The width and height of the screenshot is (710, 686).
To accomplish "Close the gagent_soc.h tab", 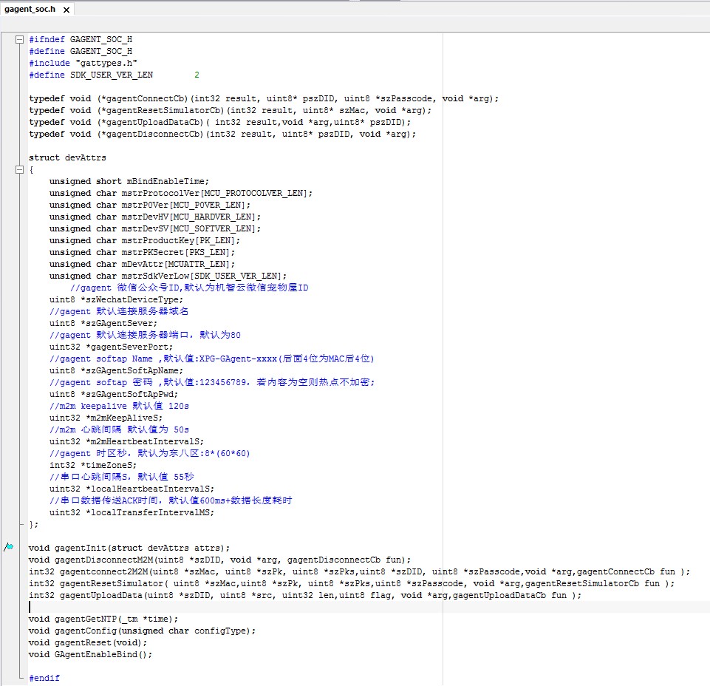I will click(66, 10).
